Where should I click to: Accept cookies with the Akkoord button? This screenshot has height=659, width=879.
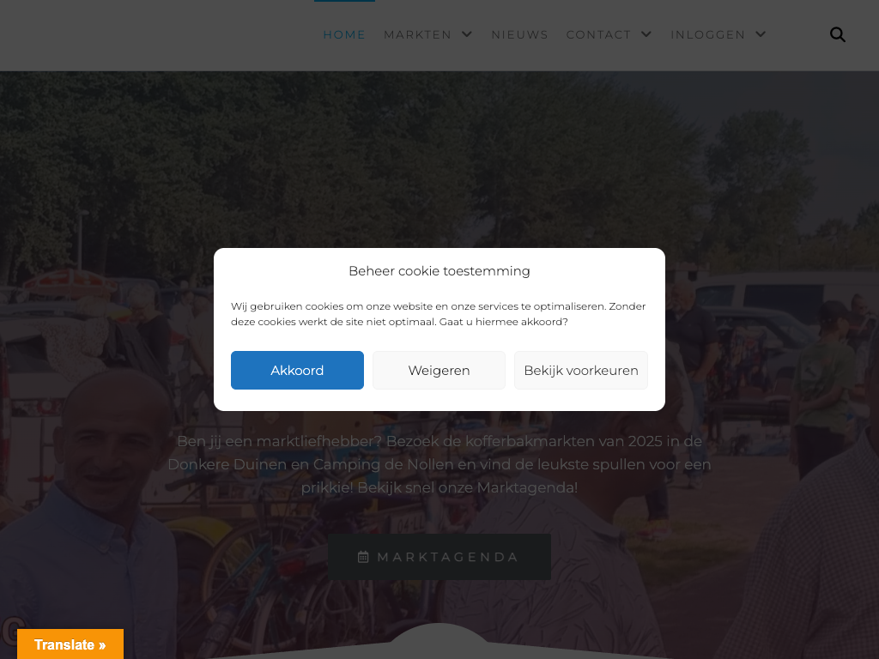coord(297,371)
